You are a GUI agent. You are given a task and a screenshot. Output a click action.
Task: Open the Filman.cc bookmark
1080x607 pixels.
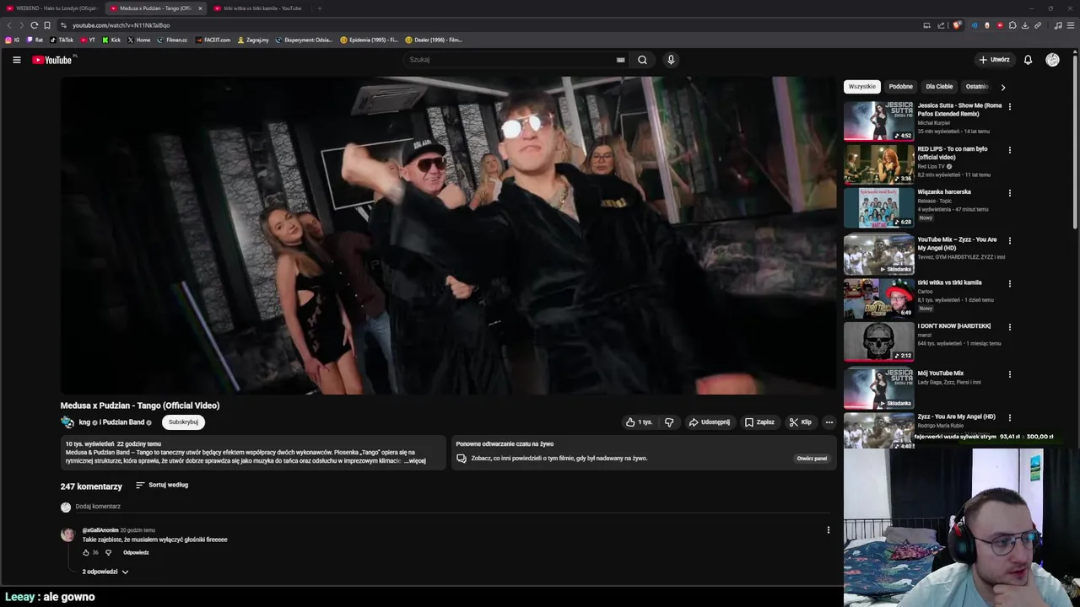[x=172, y=40]
